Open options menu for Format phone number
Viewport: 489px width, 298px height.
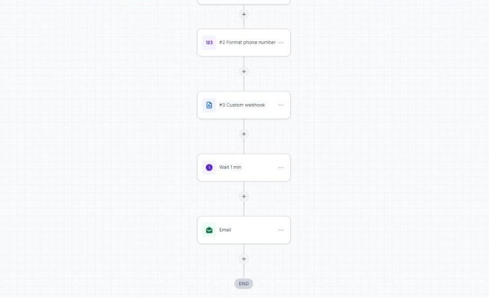pyautogui.click(x=281, y=42)
